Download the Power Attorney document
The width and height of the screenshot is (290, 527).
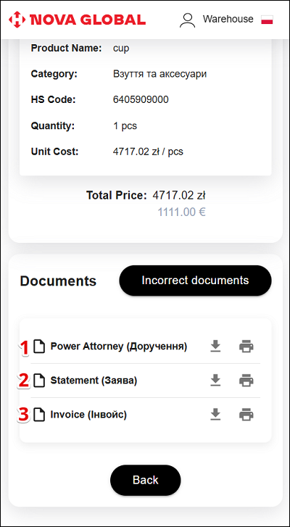[215, 347]
